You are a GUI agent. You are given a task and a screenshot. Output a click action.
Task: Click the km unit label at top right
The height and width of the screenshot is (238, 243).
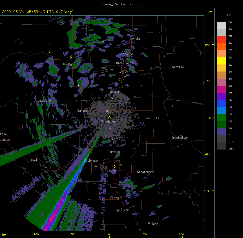[210, 12]
